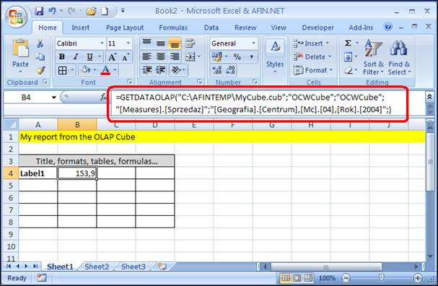Select cell B4 containing 153,9

point(77,173)
